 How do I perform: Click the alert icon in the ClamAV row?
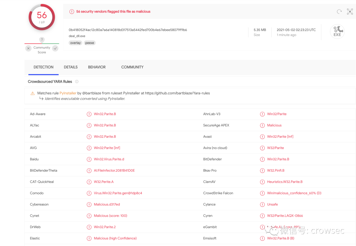(262, 182)
